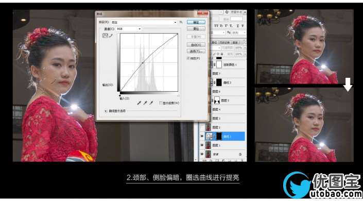Click the TT all caps icon
This screenshot has width=363, height=201.
pyautogui.click(x=217, y=25)
